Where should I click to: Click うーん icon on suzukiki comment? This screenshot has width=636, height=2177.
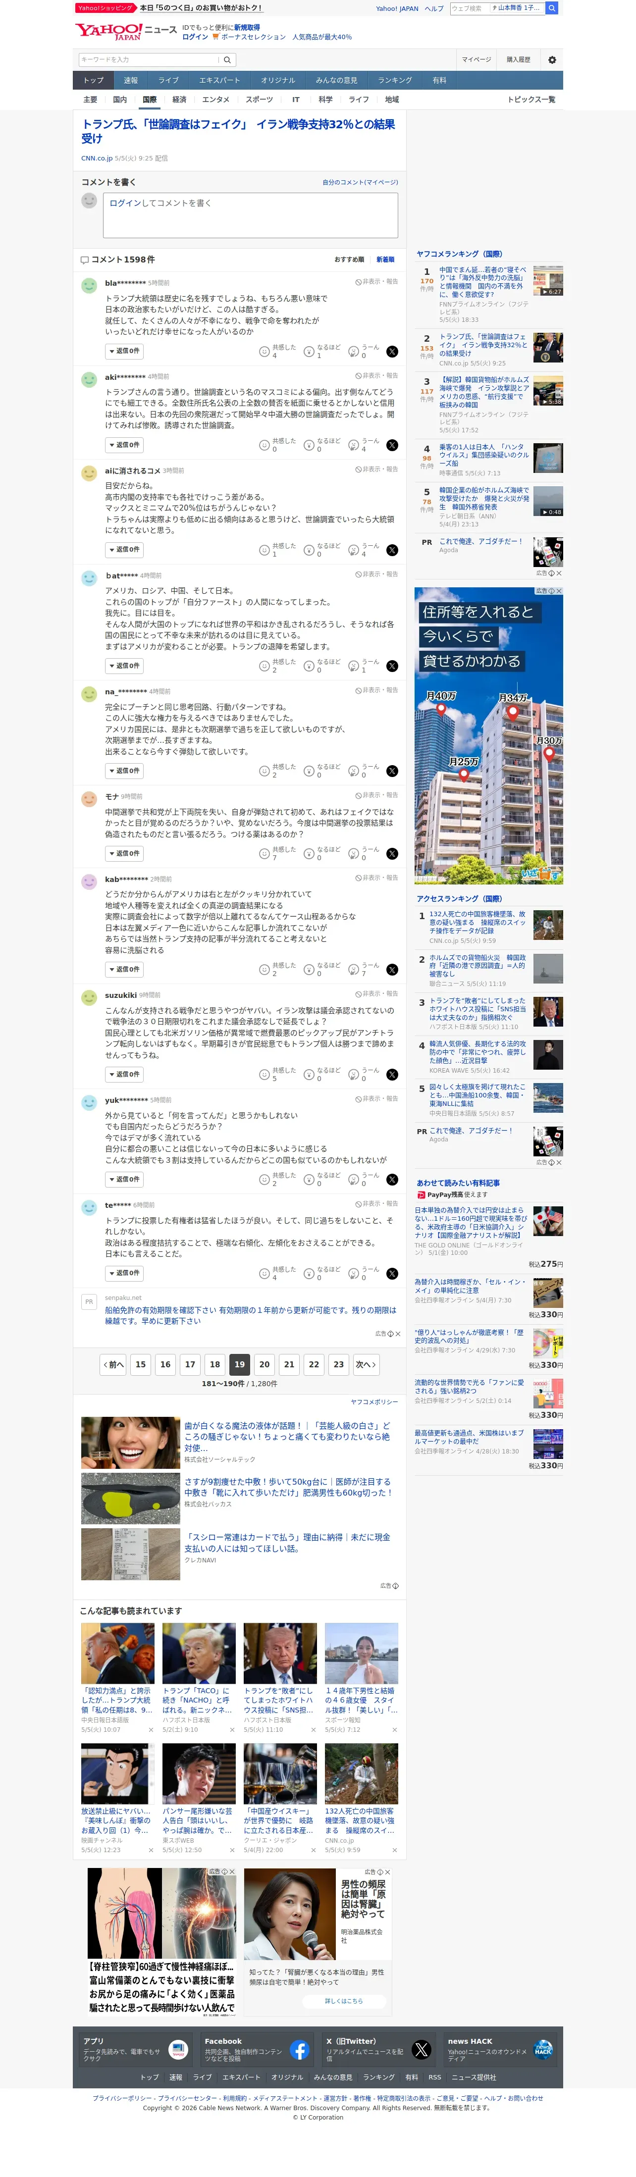[x=354, y=1074]
